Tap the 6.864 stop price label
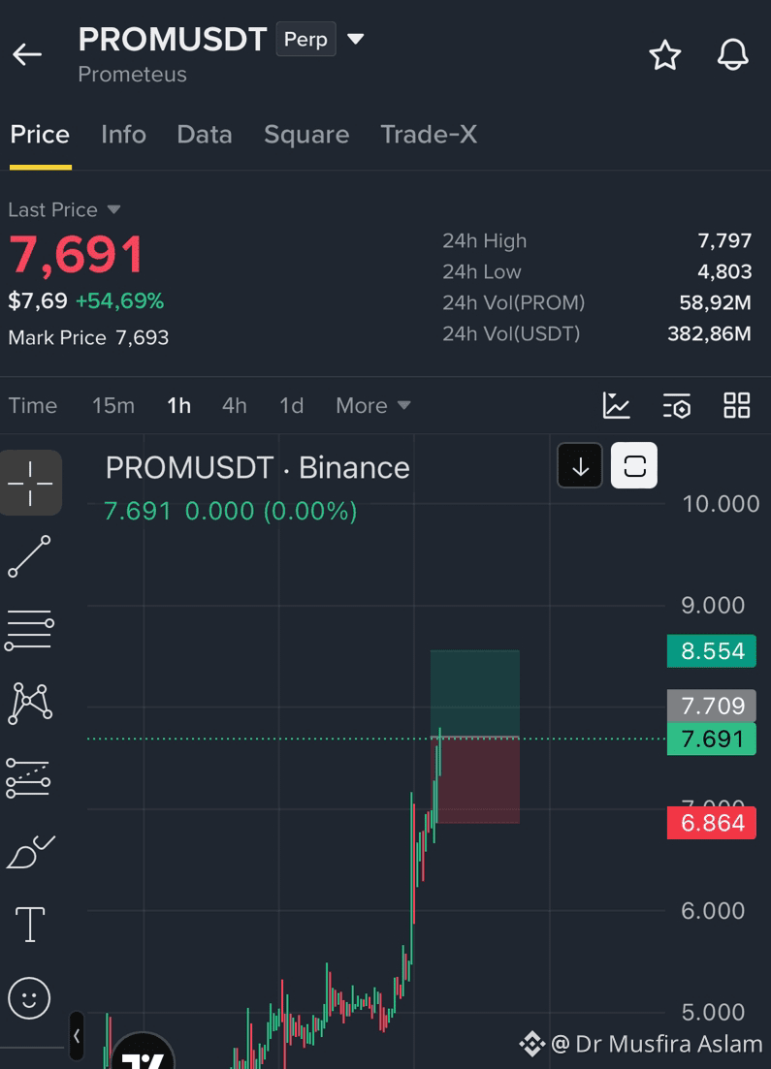This screenshot has width=771, height=1069. point(712,823)
